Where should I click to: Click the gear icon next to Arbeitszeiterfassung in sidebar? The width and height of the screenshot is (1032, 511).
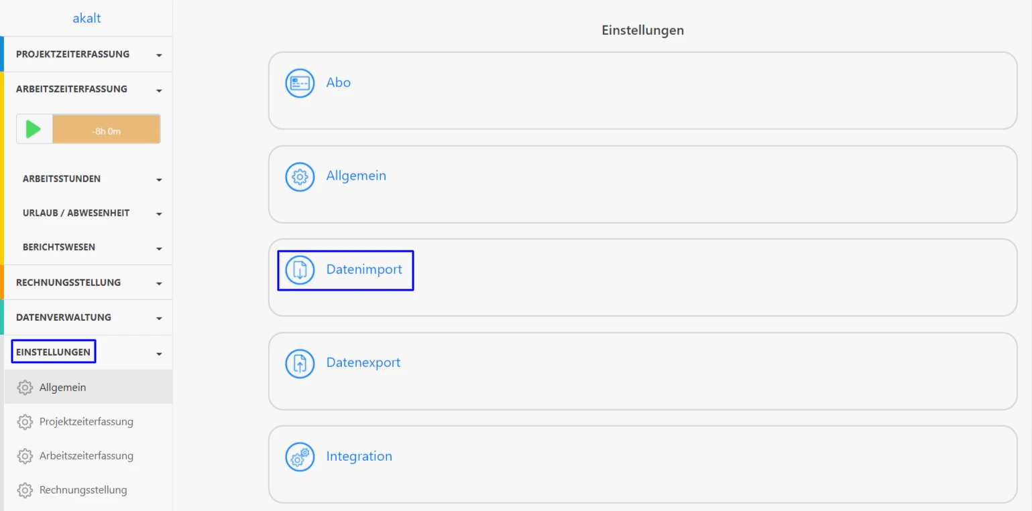(x=25, y=455)
